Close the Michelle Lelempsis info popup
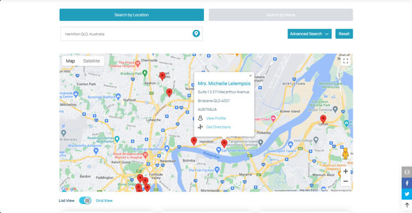 [251, 75]
